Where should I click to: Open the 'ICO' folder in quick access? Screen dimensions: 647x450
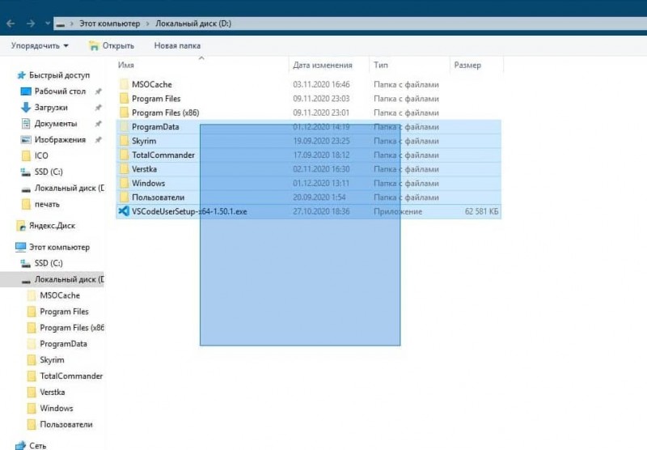click(41, 155)
